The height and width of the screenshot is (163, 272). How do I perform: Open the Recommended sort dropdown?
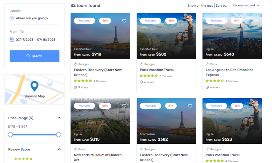pyautogui.click(x=245, y=5)
